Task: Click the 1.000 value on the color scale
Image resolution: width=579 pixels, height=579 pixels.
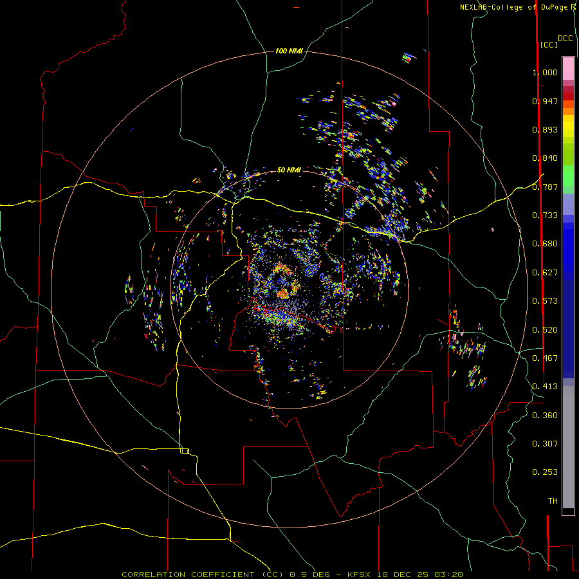Action: (545, 72)
